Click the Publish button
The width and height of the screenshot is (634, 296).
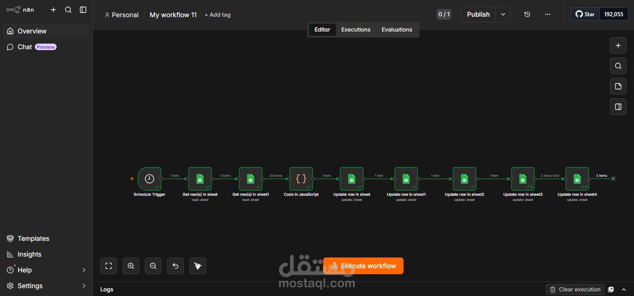point(478,14)
